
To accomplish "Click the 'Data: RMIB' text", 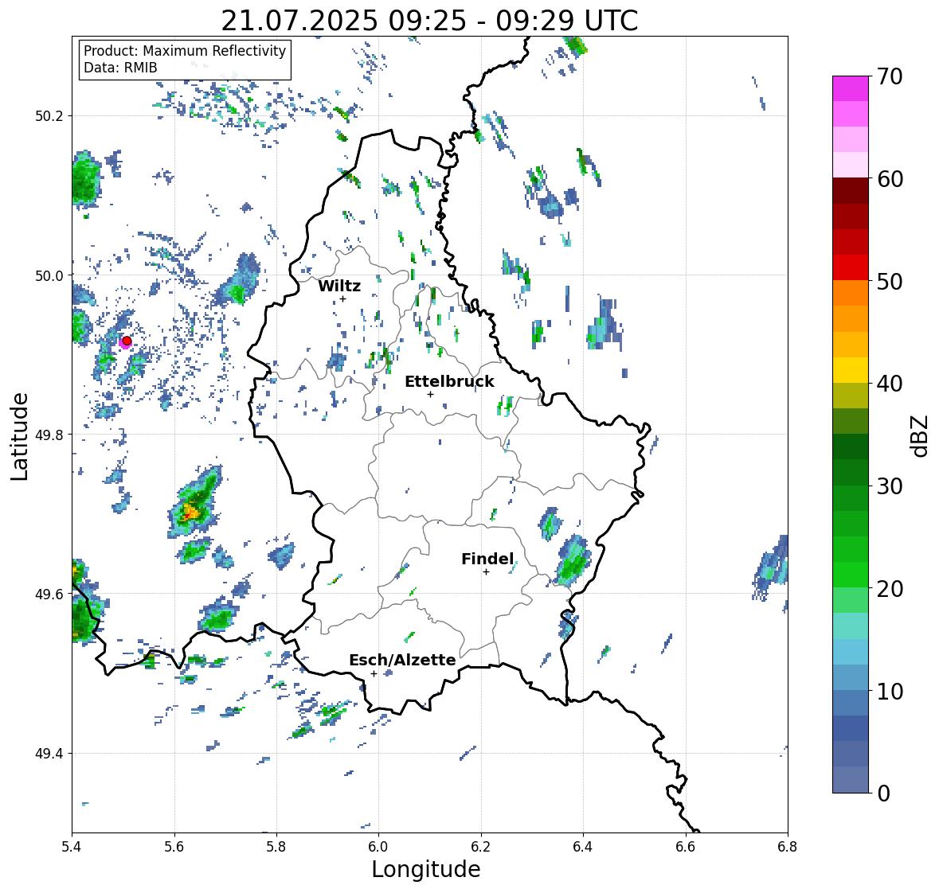I will point(120,68).
